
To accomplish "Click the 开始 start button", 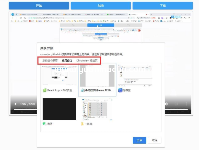I will pyautogui.click(x=39, y=6).
